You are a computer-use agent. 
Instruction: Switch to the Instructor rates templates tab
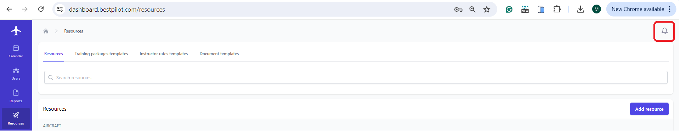[164, 54]
